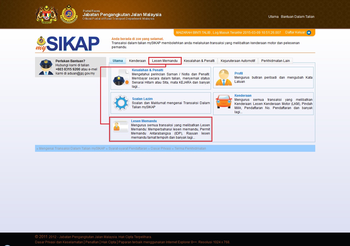
Task: Click the Dasar Privasi footer bar link
Action: pyautogui.click(x=161, y=148)
